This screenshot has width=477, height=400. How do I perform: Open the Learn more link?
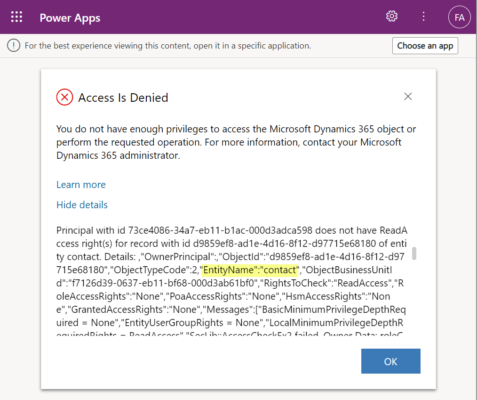coord(81,185)
